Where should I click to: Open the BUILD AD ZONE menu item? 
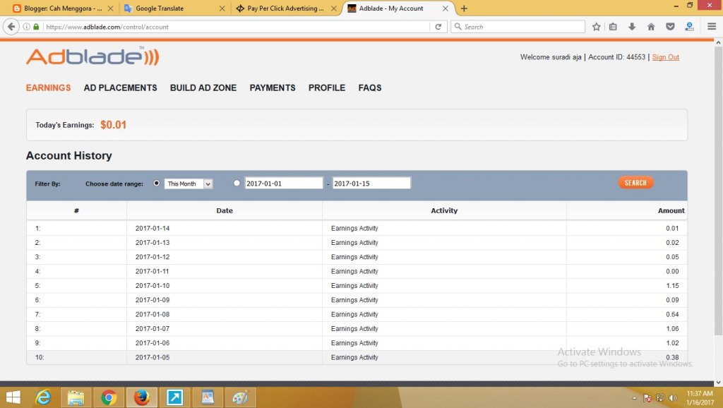[x=203, y=88]
